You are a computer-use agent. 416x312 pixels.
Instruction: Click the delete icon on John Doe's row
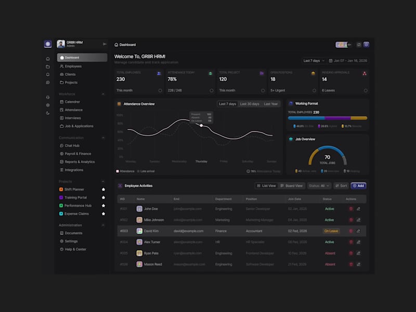coord(350,209)
